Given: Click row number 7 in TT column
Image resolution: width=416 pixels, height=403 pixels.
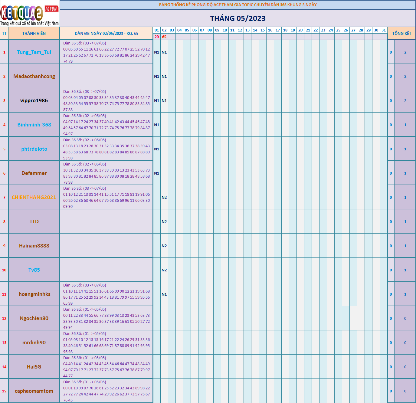Looking at the screenshot, I should coord(4,197).
